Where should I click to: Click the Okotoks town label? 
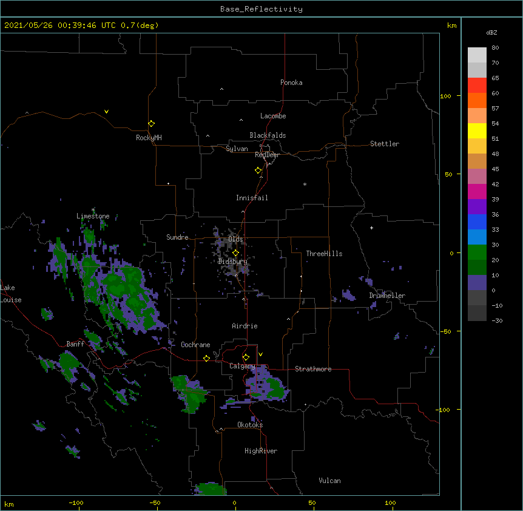click(x=250, y=425)
